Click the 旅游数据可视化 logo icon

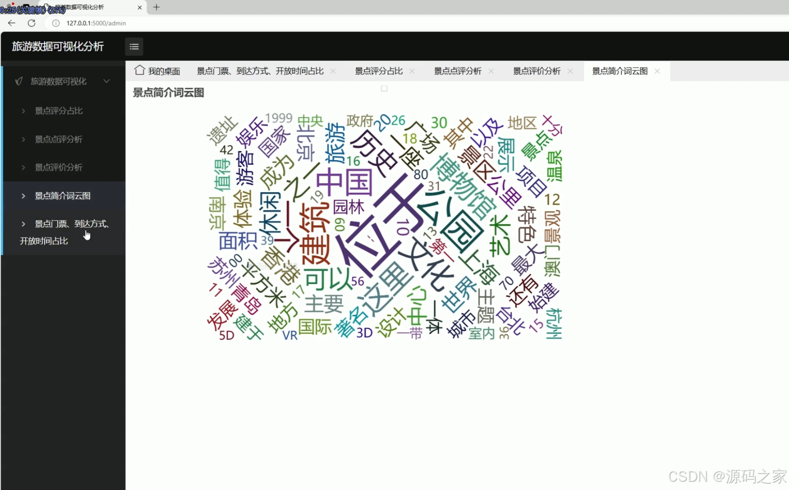tap(18, 81)
